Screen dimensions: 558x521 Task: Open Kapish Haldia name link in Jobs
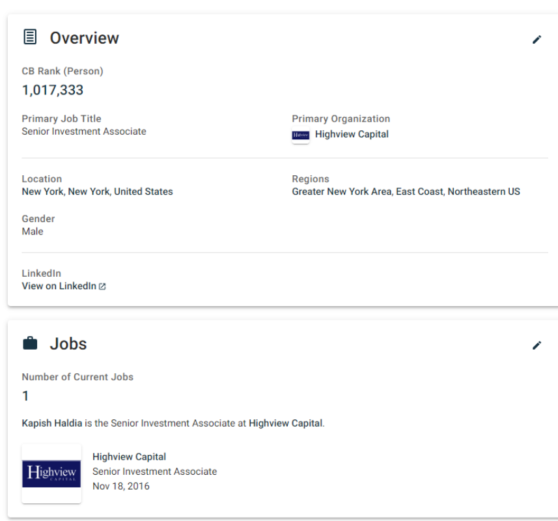[x=52, y=423]
